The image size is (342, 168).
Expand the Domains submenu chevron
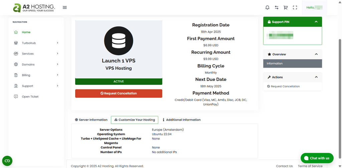pyautogui.click(x=57, y=64)
